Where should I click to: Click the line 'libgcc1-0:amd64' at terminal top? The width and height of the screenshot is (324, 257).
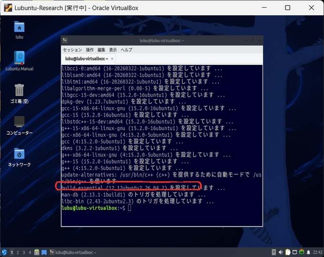(142, 68)
